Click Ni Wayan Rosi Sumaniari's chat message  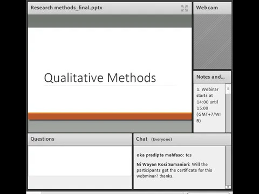[174, 170]
